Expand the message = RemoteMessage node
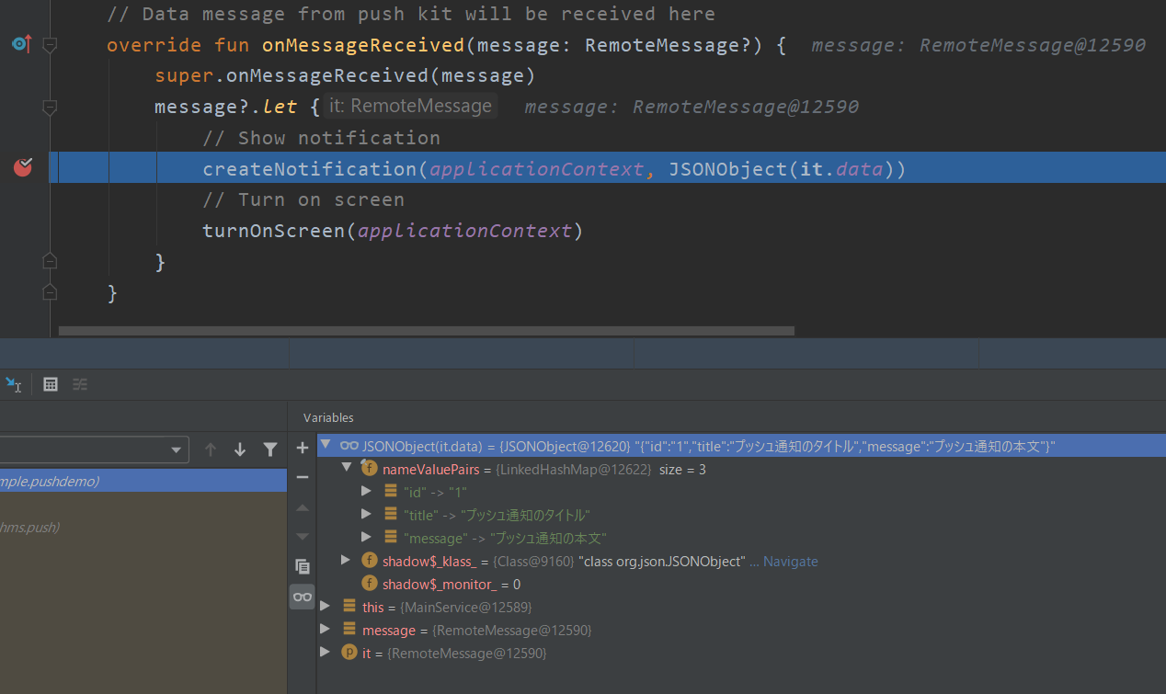Screen dimensions: 1166x694 coord(325,630)
